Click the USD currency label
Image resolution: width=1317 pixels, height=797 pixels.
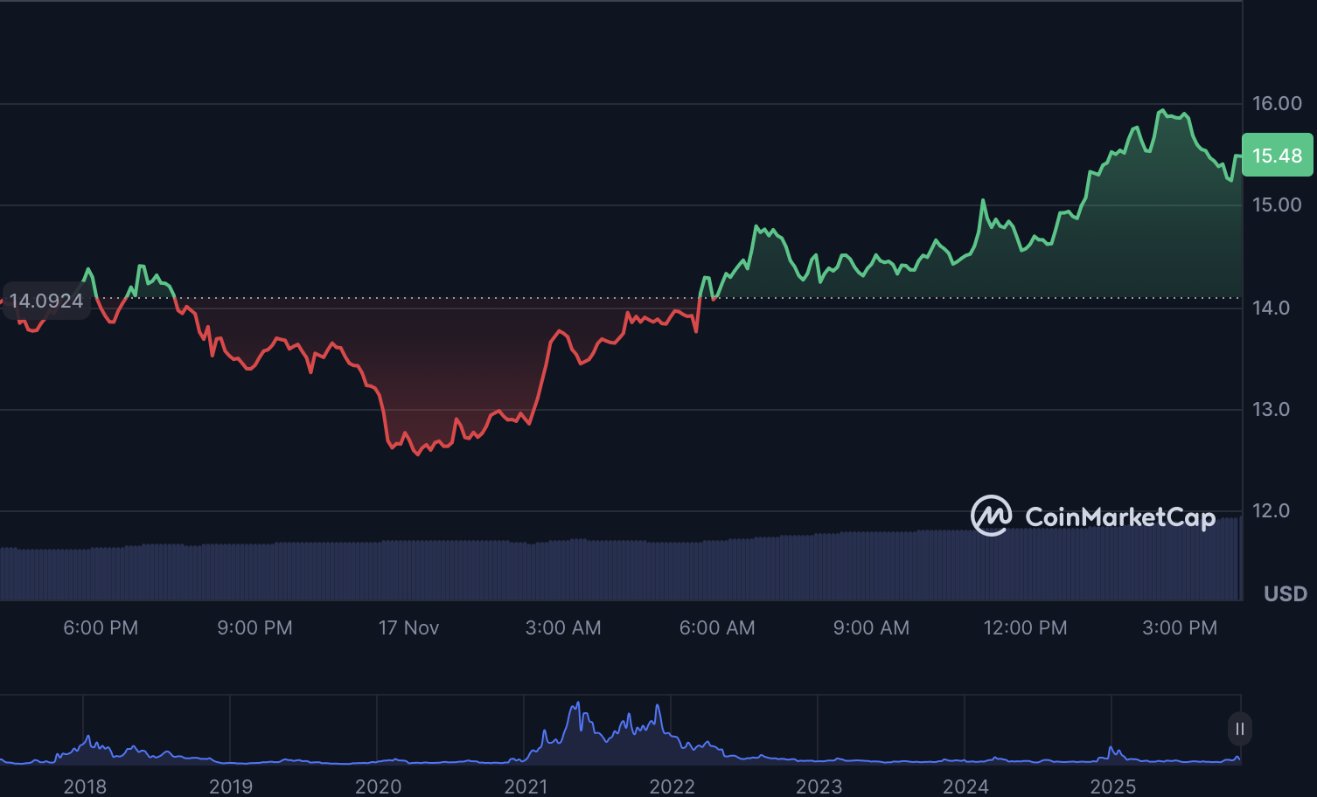coord(1285,594)
